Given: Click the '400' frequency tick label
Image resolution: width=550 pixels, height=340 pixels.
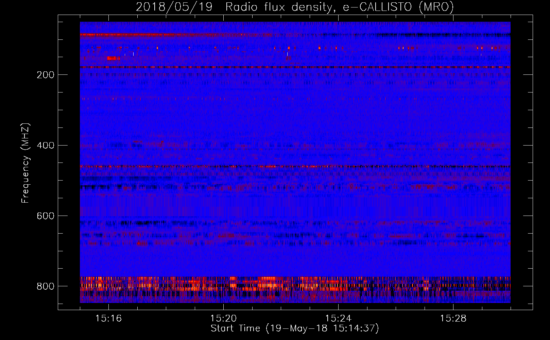Looking at the screenshot, I should tap(46, 146).
